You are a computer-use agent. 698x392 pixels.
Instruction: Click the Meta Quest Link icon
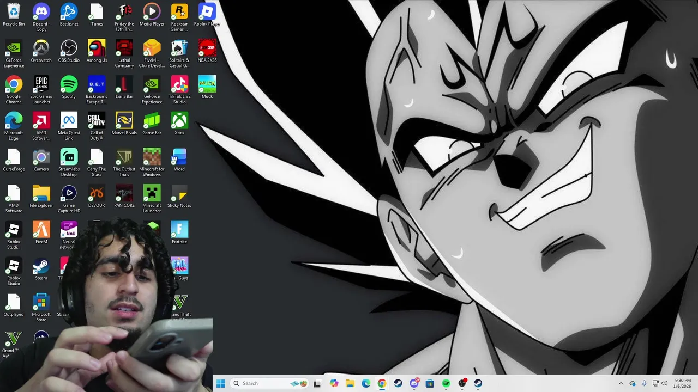[x=69, y=126]
